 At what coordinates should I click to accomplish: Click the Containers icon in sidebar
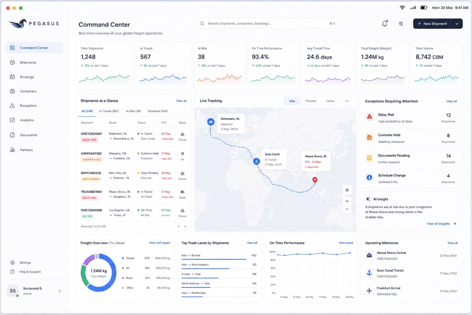click(x=12, y=91)
